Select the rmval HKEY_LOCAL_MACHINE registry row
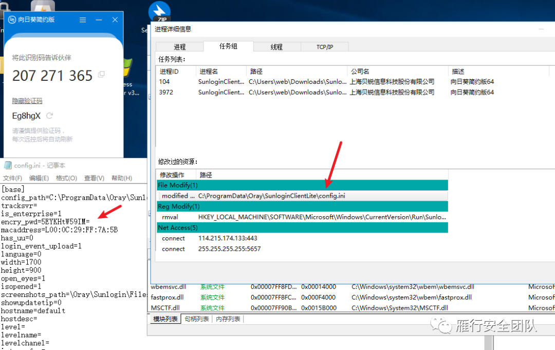 tap(302, 217)
